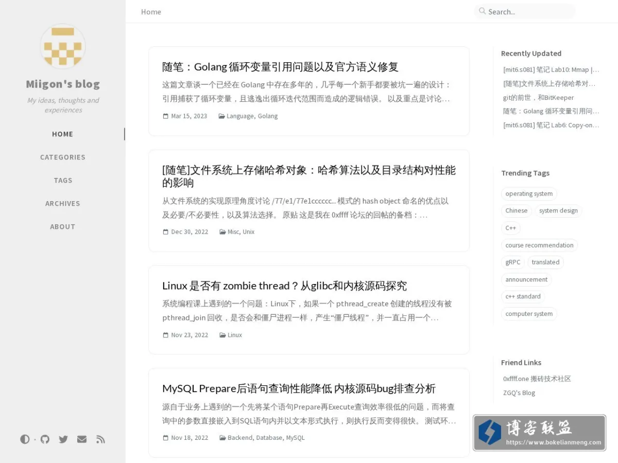Open the ARCHIVES sidebar menu item
The image size is (618, 463).
pos(63,203)
